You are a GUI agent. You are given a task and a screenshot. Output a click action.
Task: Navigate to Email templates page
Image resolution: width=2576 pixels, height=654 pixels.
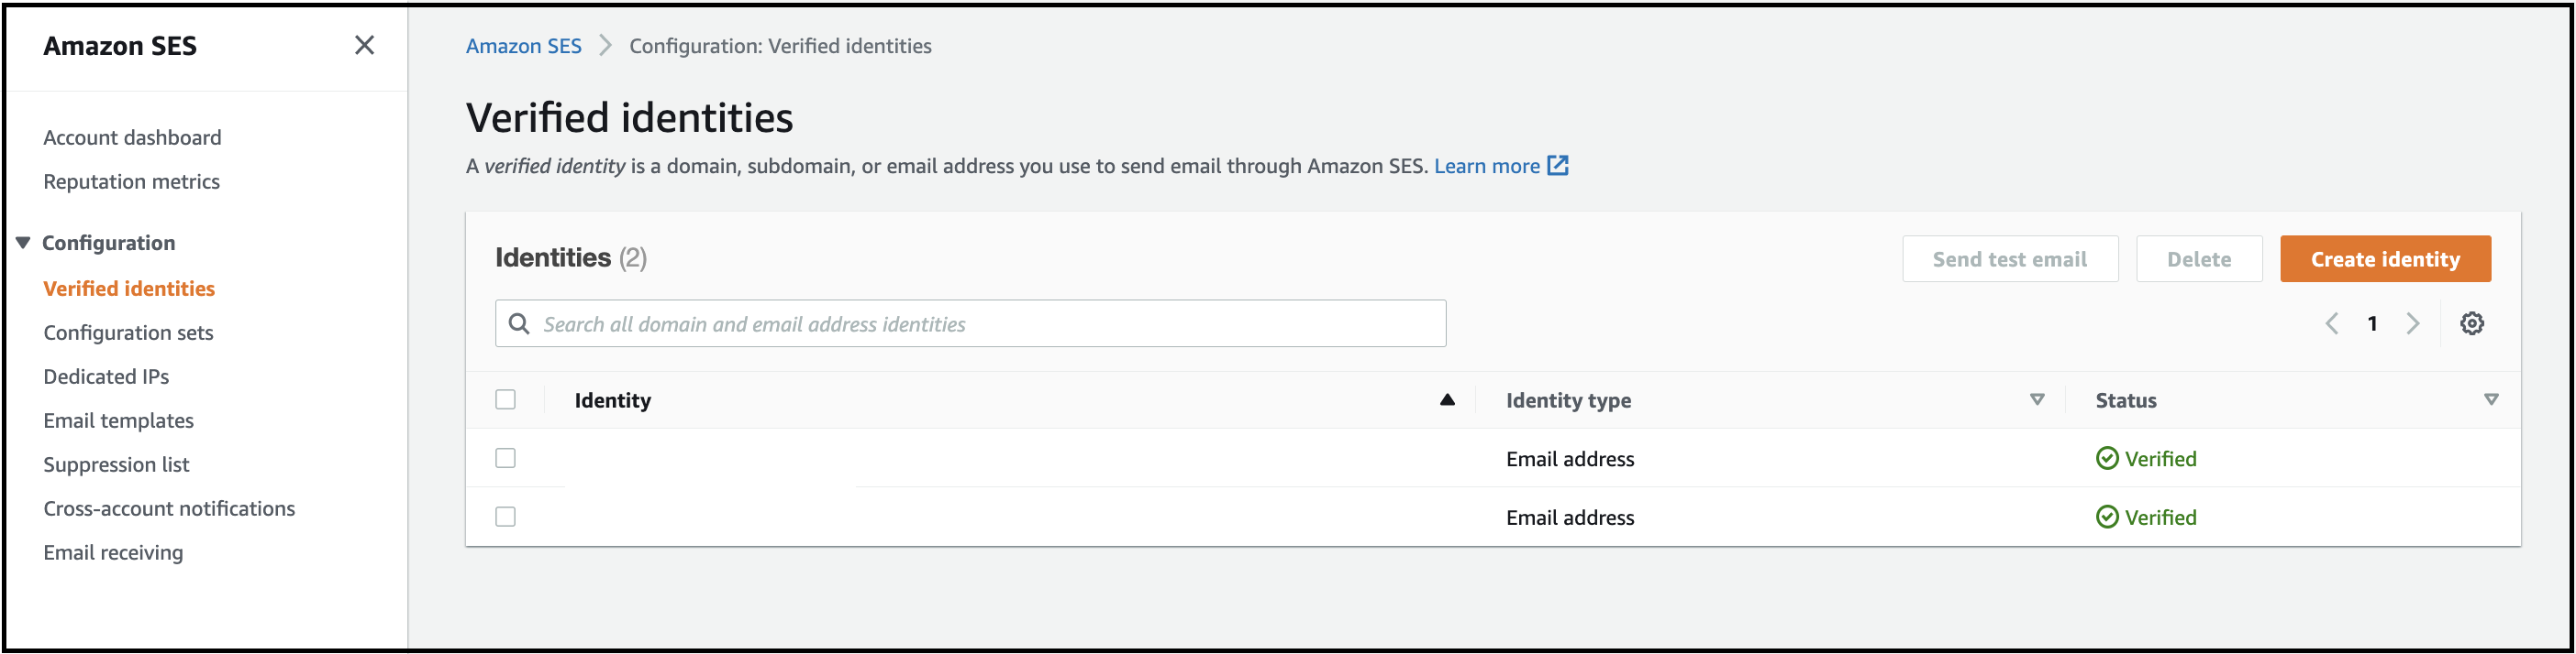pos(118,420)
